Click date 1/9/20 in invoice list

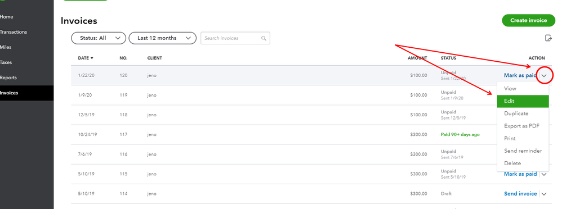pos(85,95)
